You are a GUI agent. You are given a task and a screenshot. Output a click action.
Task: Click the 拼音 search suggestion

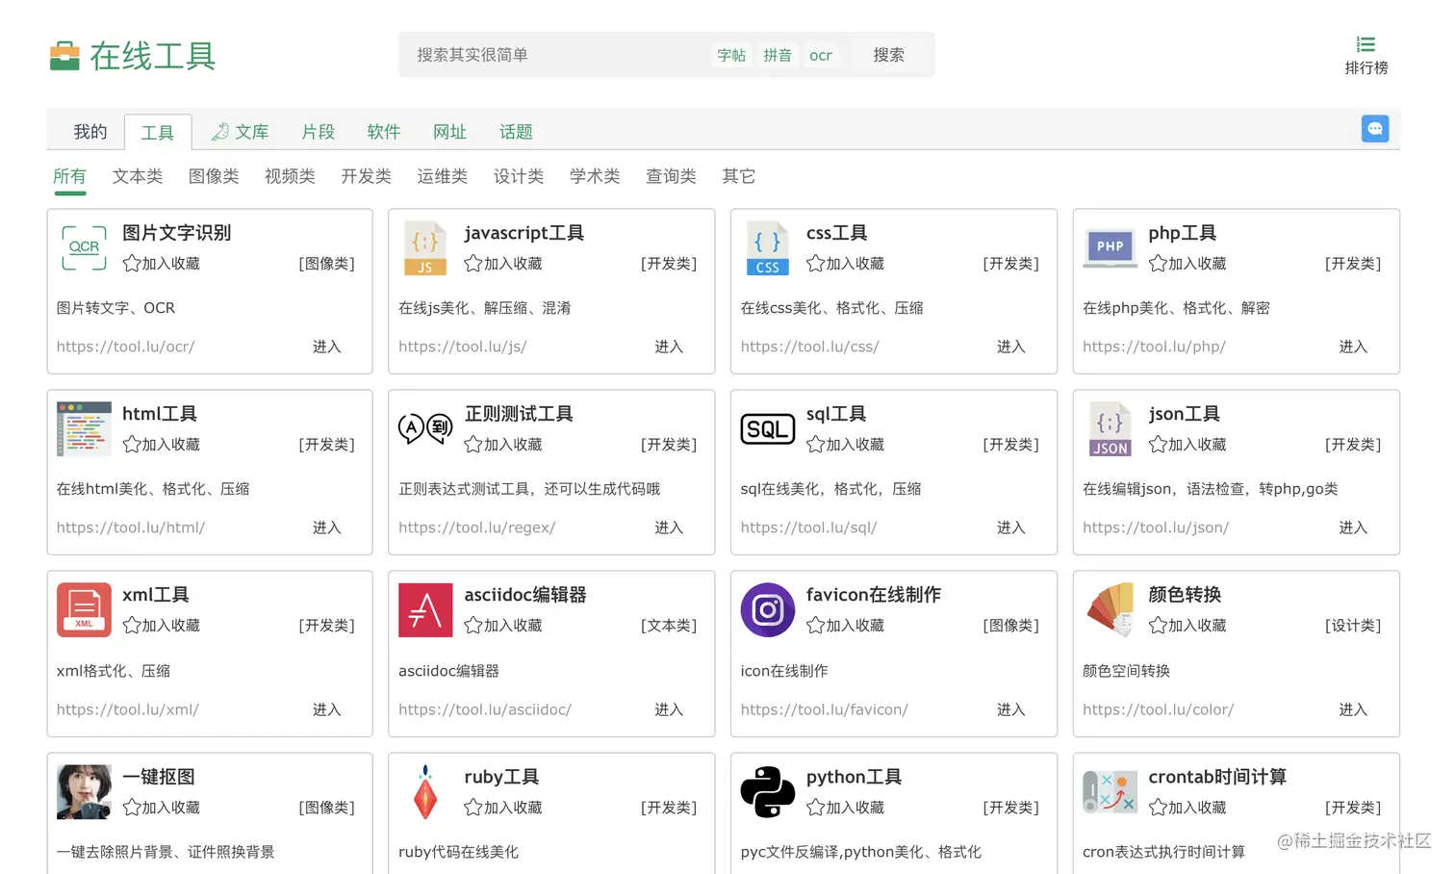(x=778, y=56)
